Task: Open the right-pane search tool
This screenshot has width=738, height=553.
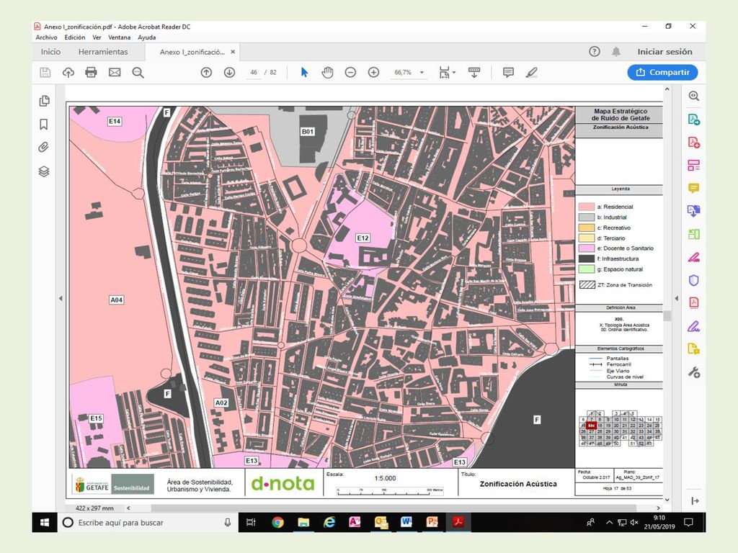Action: [x=694, y=96]
